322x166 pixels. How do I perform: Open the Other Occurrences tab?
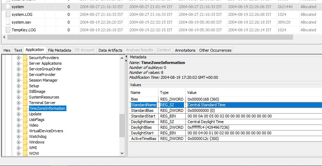click(215, 50)
